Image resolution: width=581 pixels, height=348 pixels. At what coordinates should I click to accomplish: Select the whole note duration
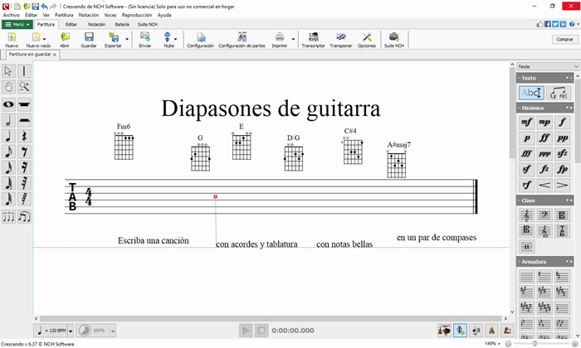click(8, 104)
